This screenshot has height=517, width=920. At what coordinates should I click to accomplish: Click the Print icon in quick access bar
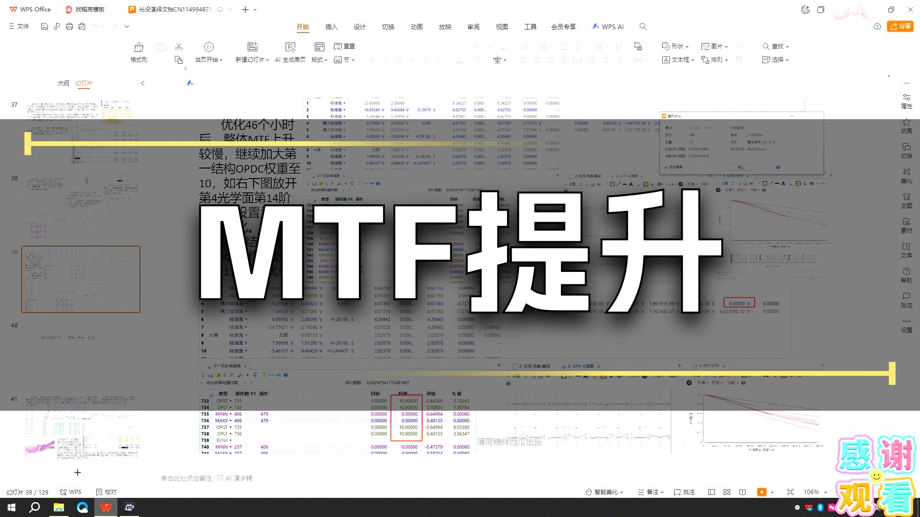[x=69, y=27]
